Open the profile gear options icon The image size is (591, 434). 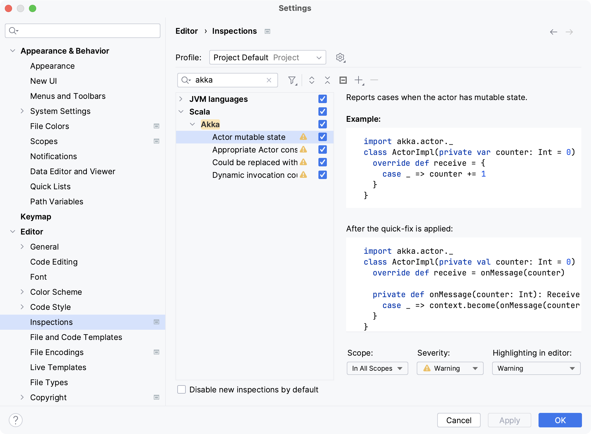click(x=340, y=58)
